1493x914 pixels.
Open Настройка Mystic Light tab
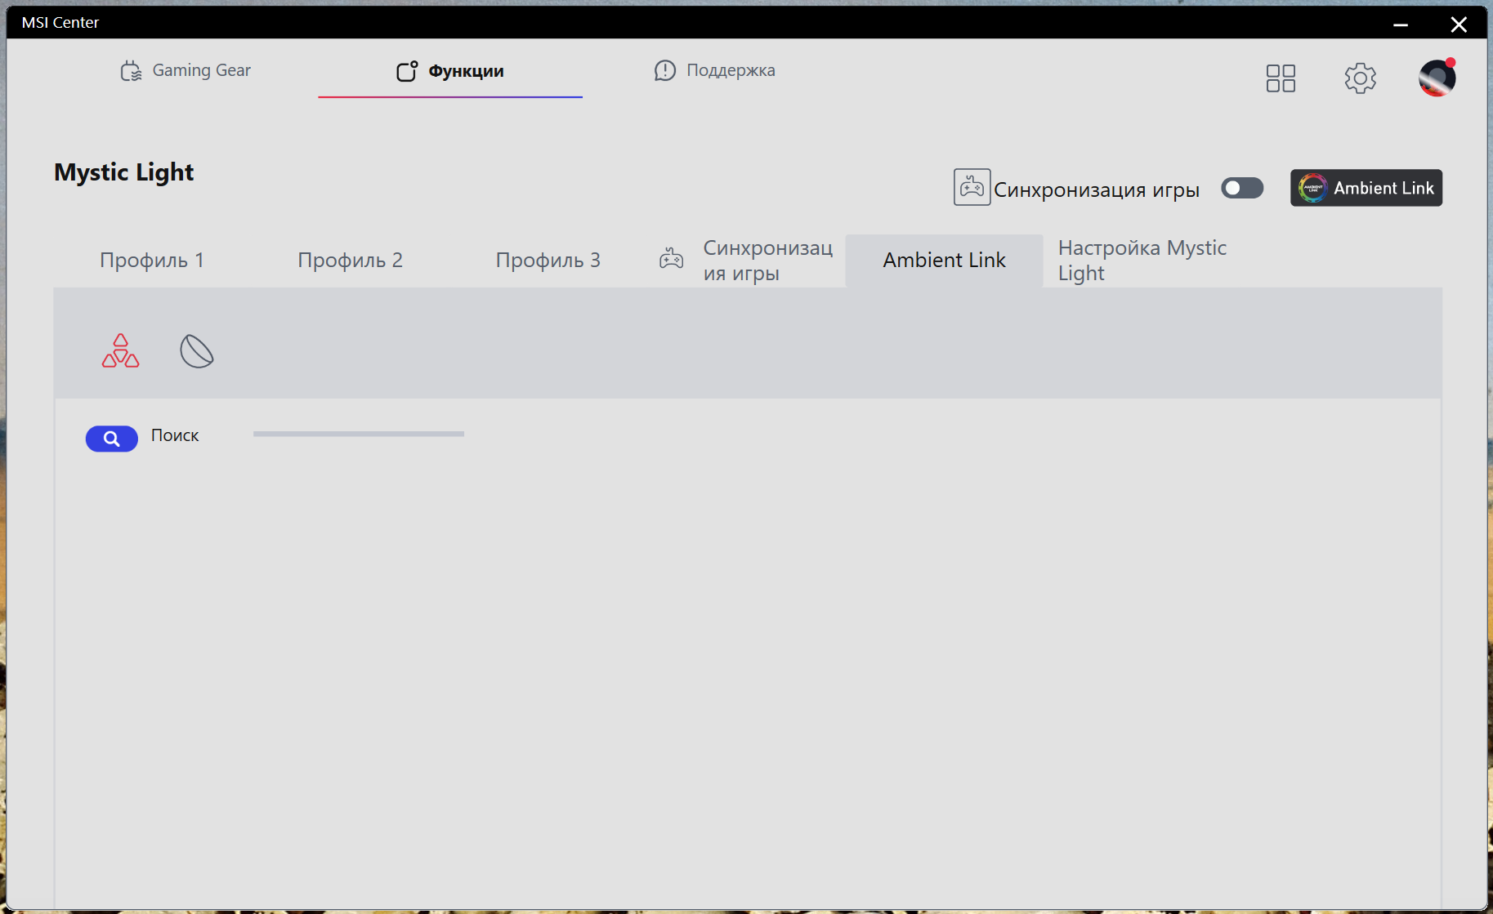(x=1142, y=261)
